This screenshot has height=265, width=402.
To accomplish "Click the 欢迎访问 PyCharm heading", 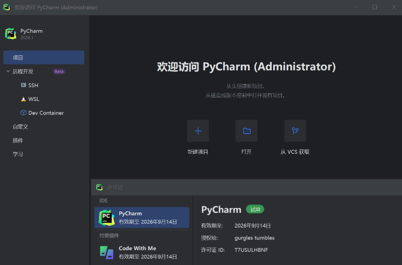I will click(x=246, y=67).
